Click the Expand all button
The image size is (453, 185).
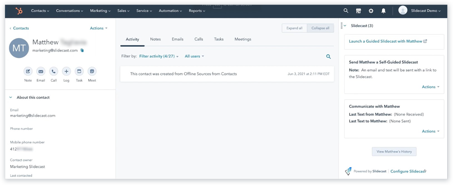click(x=294, y=28)
